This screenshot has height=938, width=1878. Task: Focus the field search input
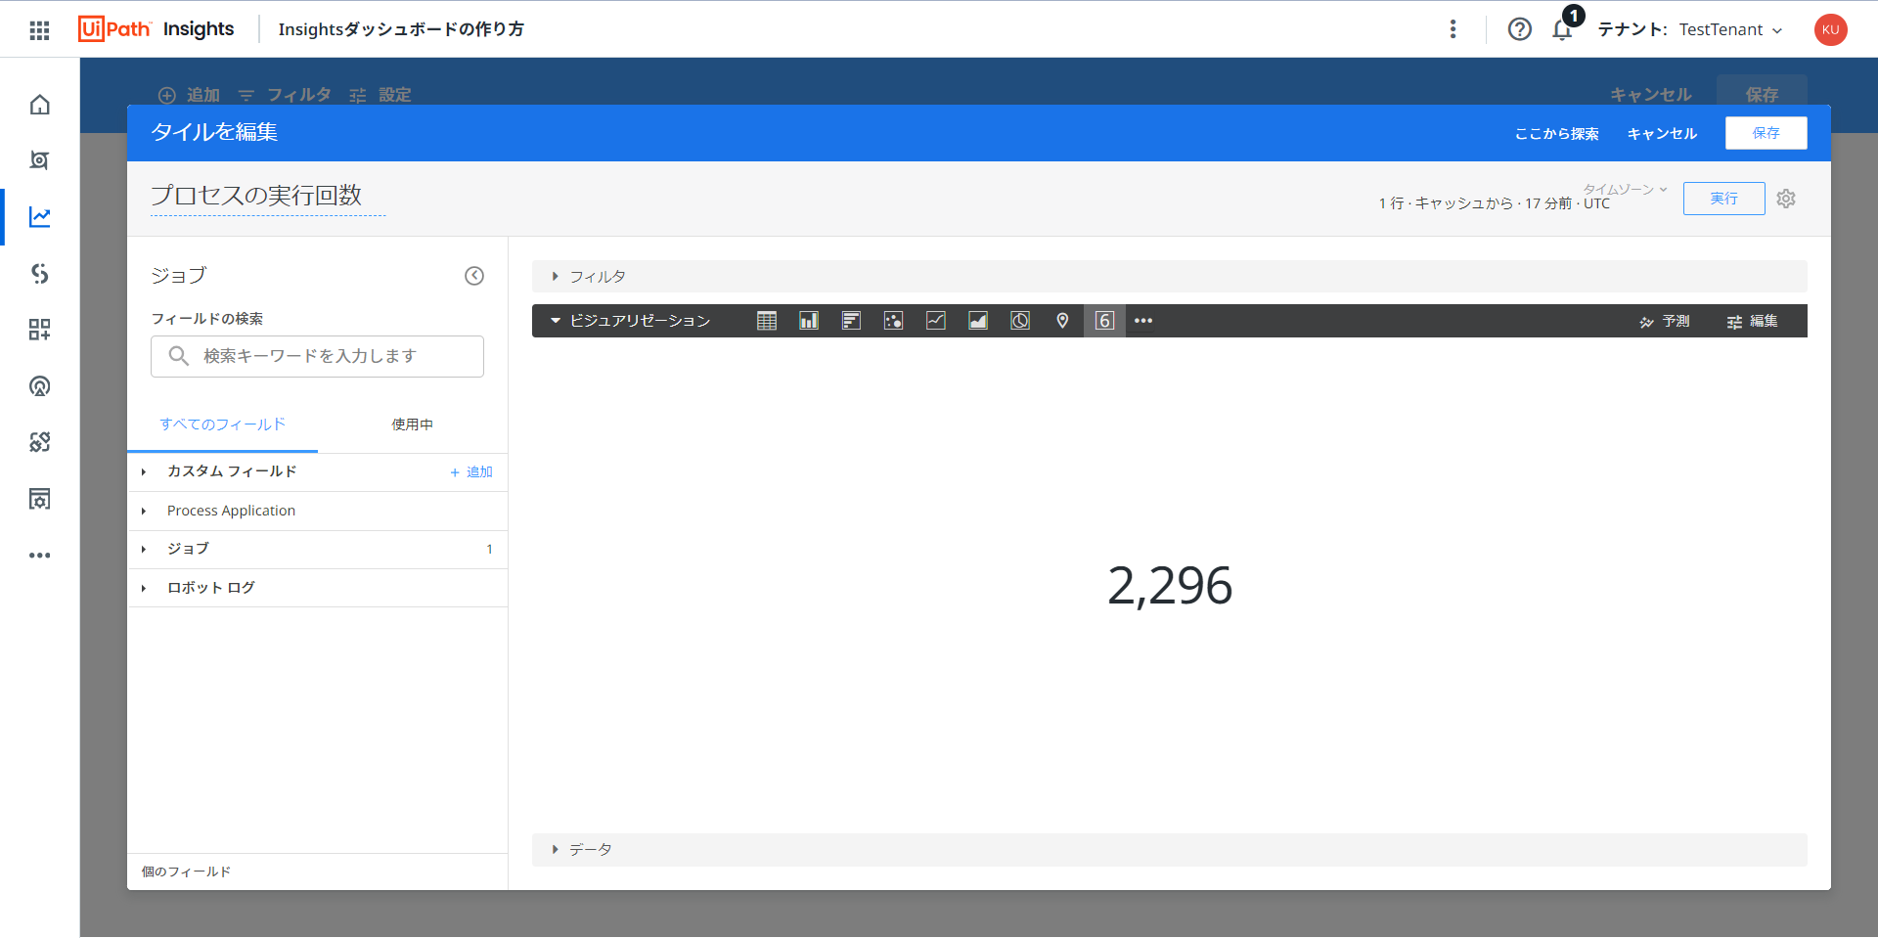[317, 356]
